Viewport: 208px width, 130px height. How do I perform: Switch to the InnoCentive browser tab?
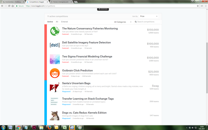(13, 2)
